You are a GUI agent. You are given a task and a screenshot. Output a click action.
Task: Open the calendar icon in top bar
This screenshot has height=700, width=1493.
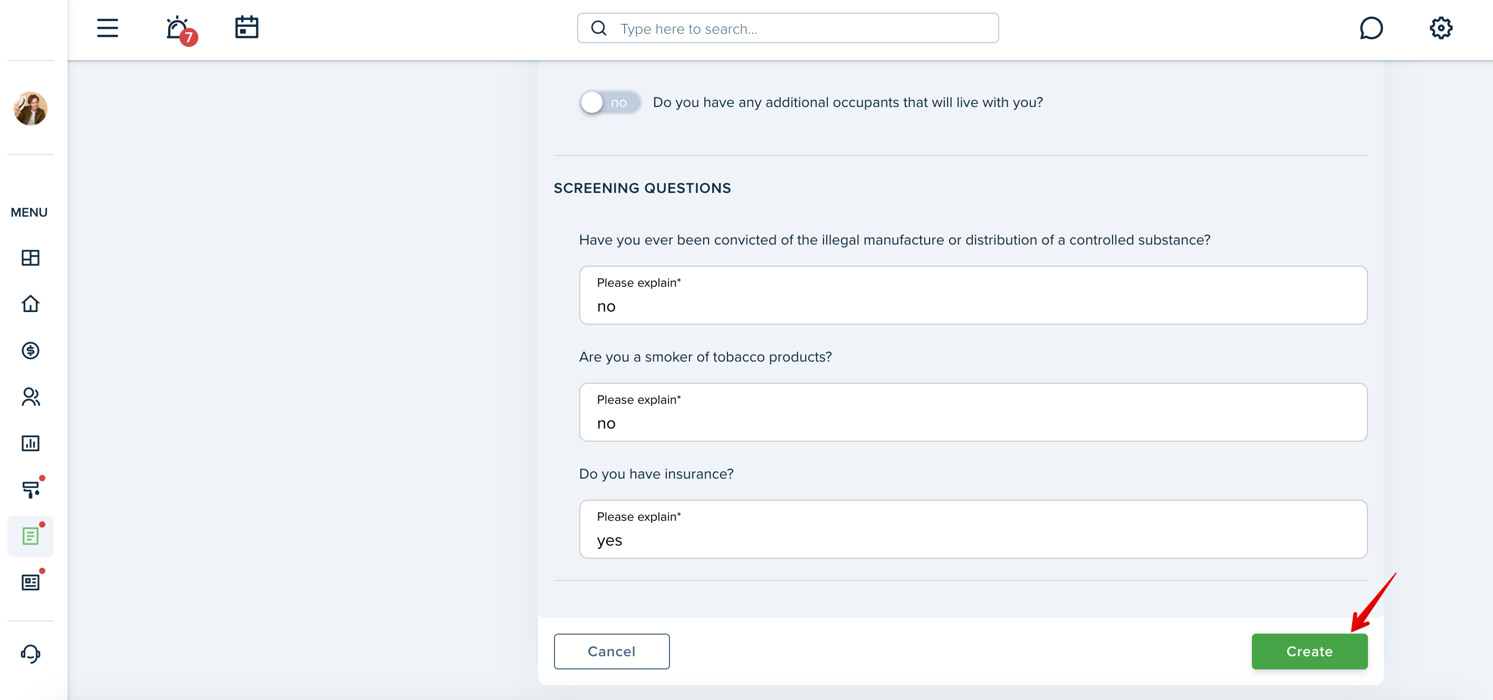point(246,27)
